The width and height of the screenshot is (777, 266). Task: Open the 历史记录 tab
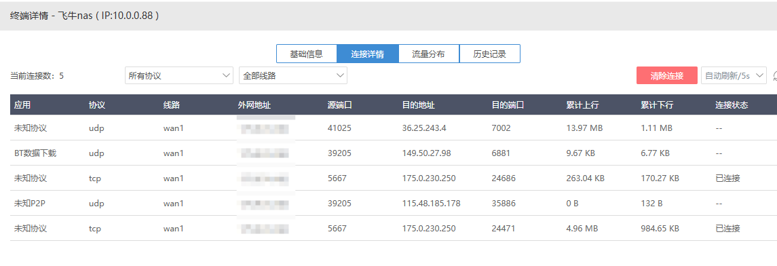coord(489,54)
